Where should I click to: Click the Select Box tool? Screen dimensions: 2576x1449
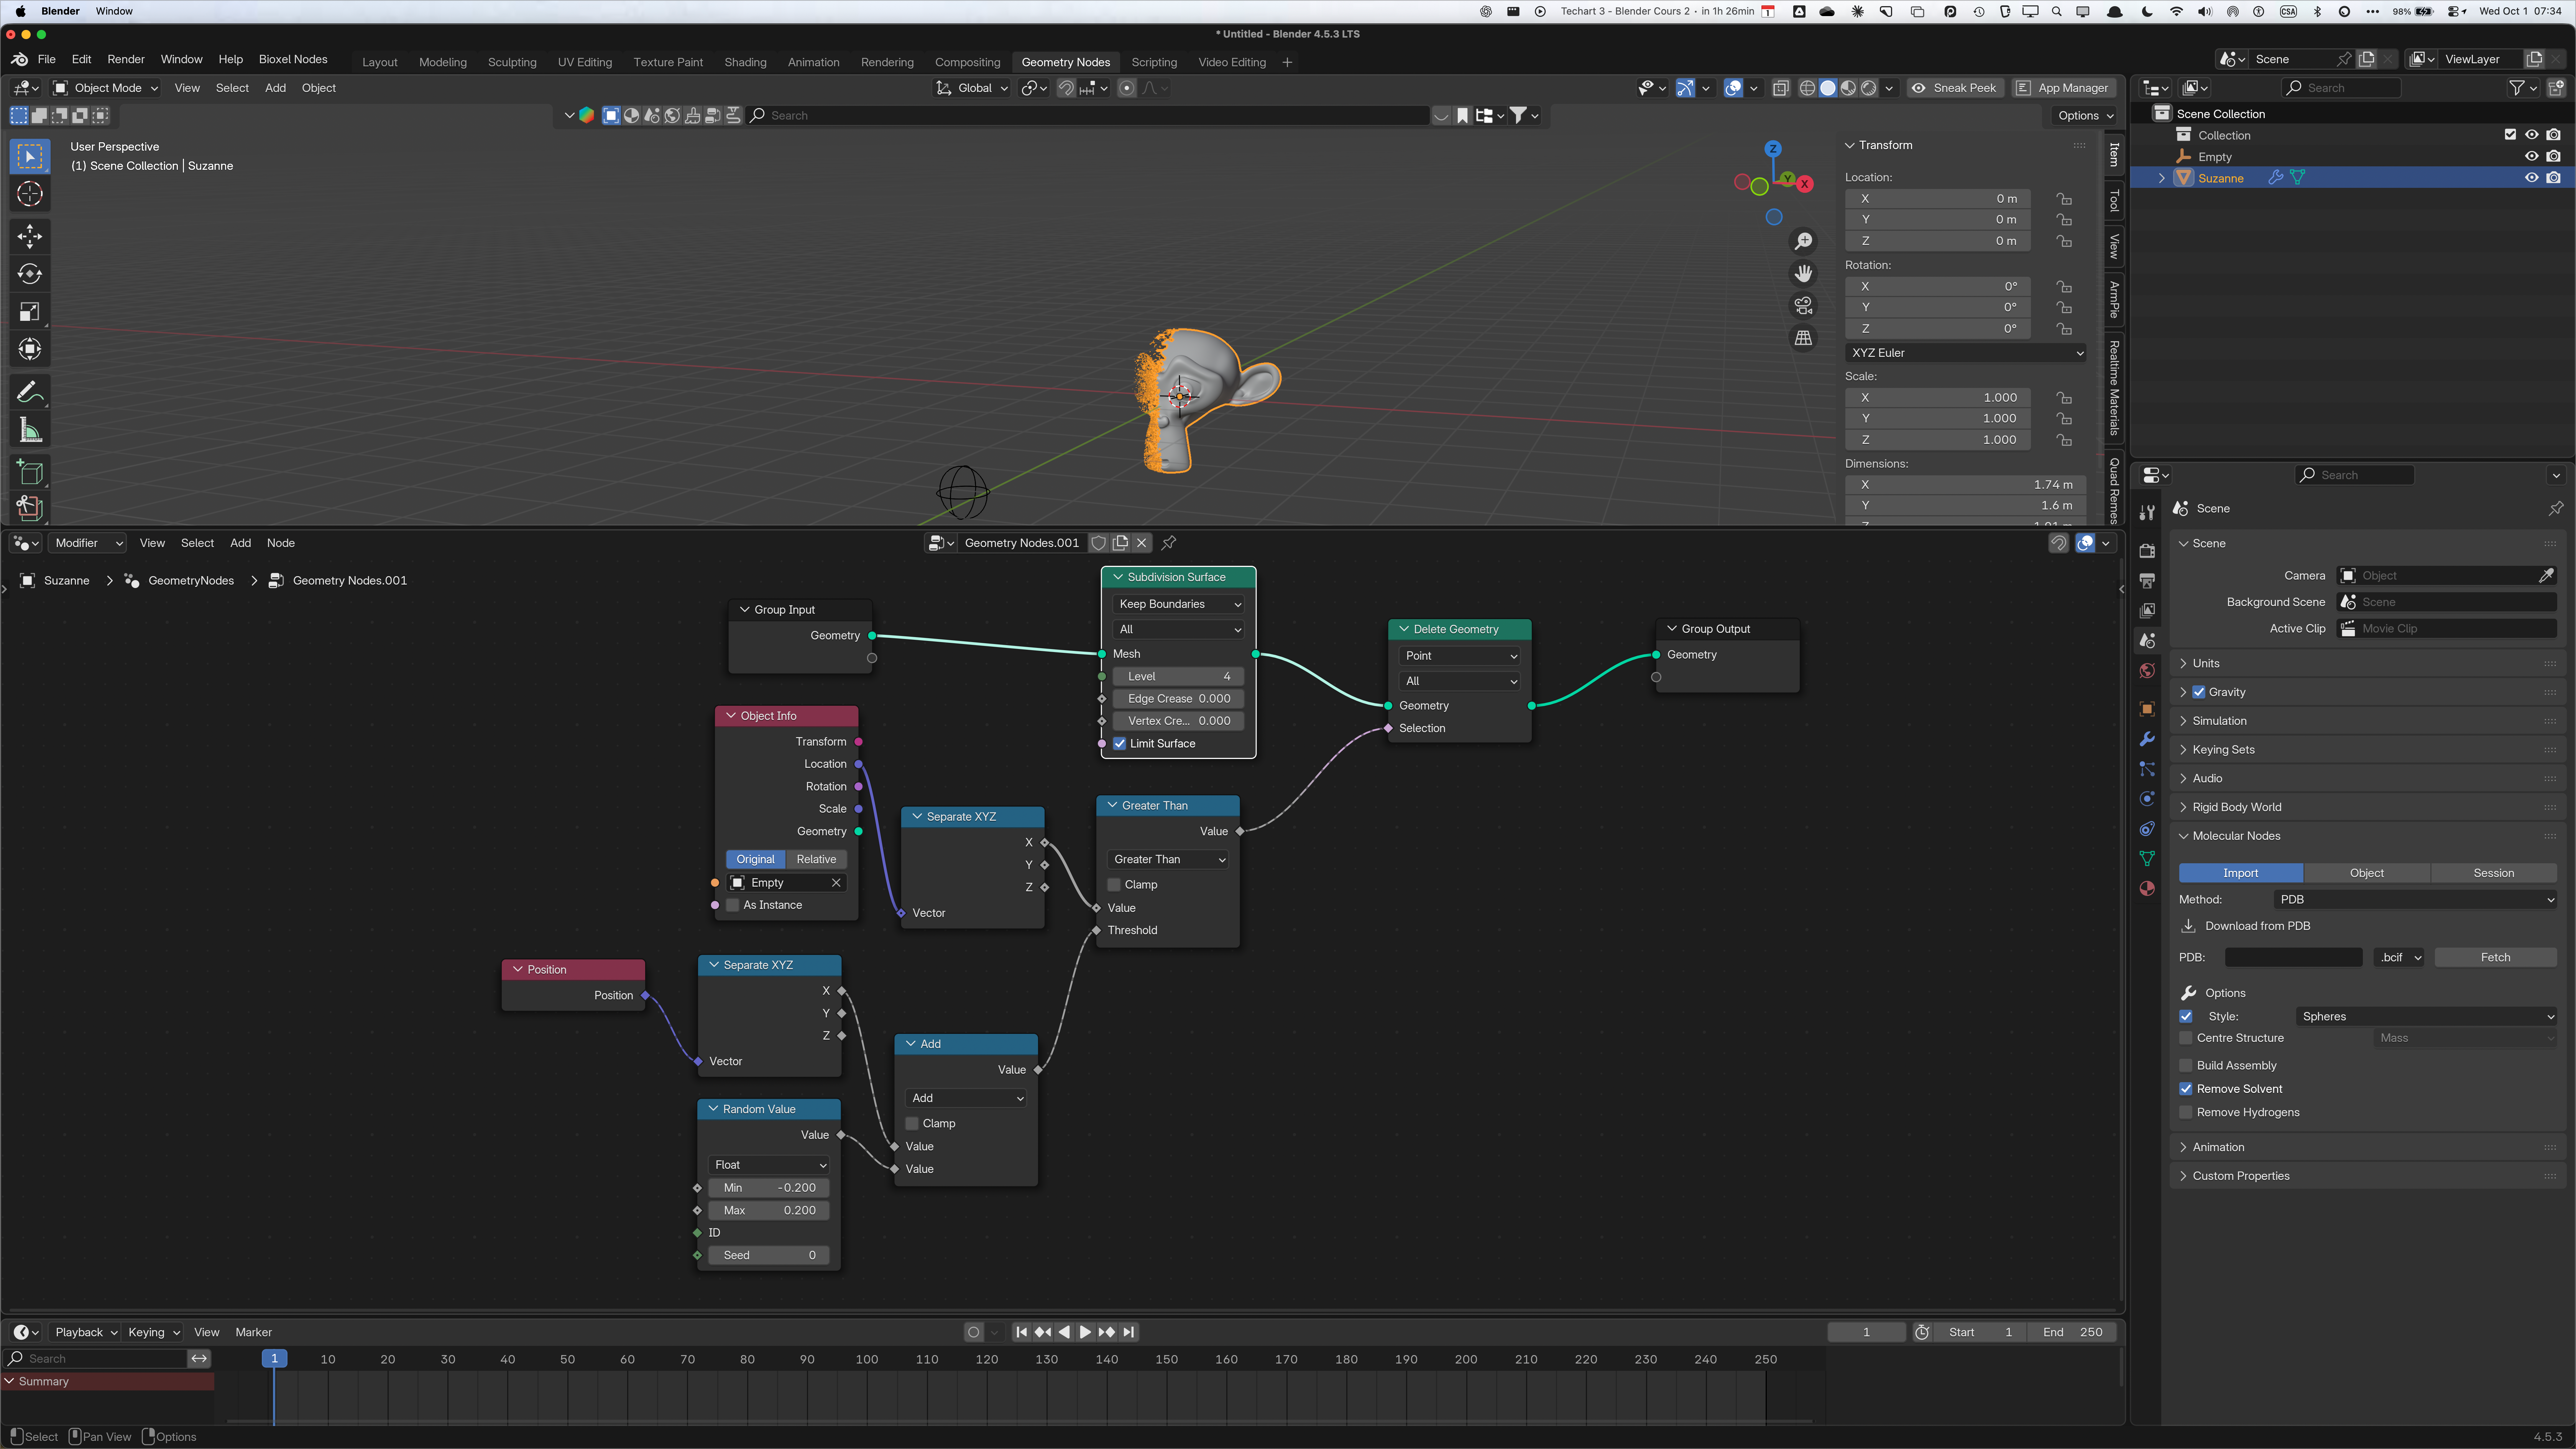[x=30, y=156]
